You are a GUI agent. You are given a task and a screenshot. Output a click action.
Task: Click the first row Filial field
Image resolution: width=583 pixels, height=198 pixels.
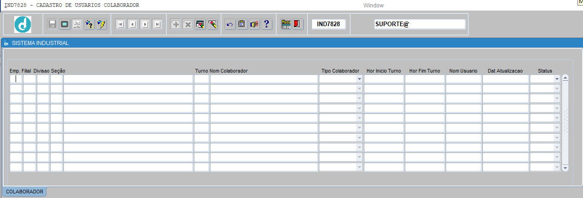click(29, 79)
